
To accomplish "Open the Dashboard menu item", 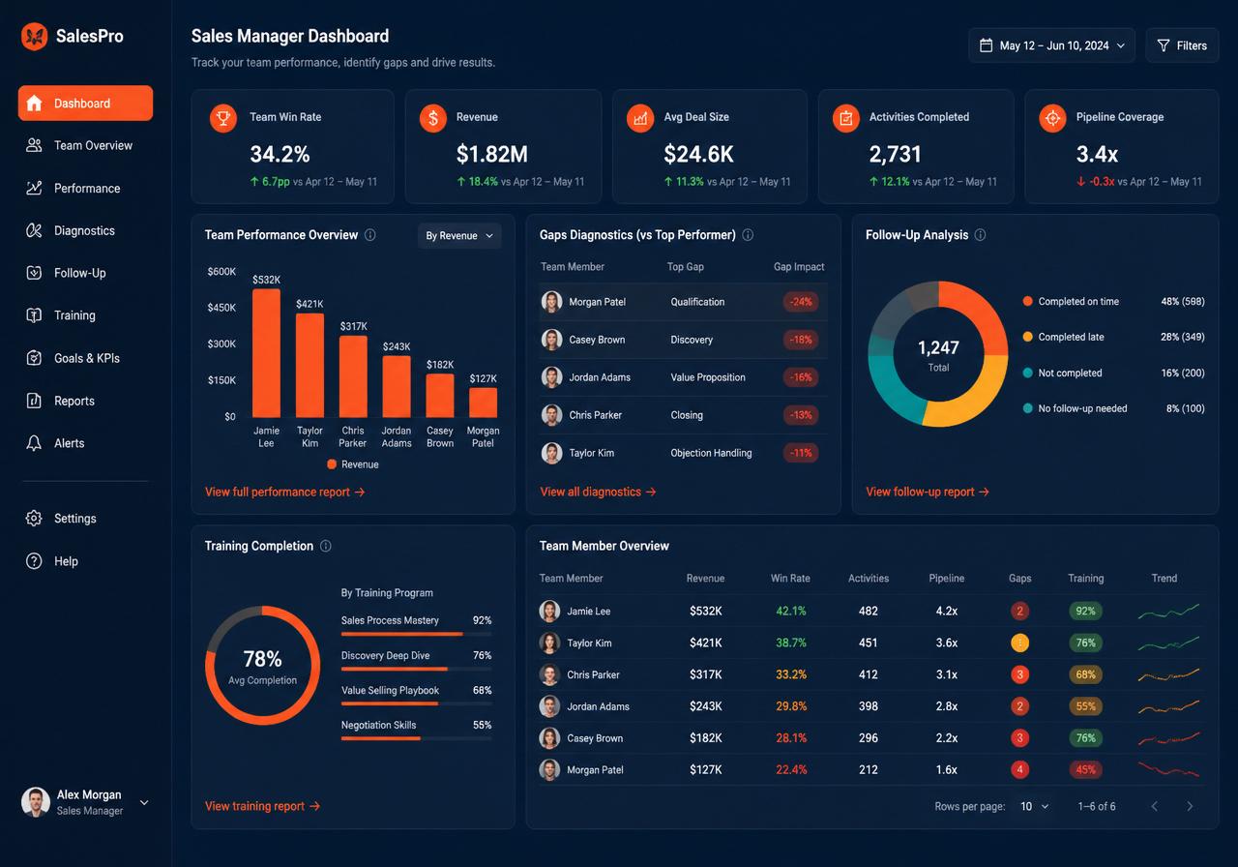I will pos(85,104).
